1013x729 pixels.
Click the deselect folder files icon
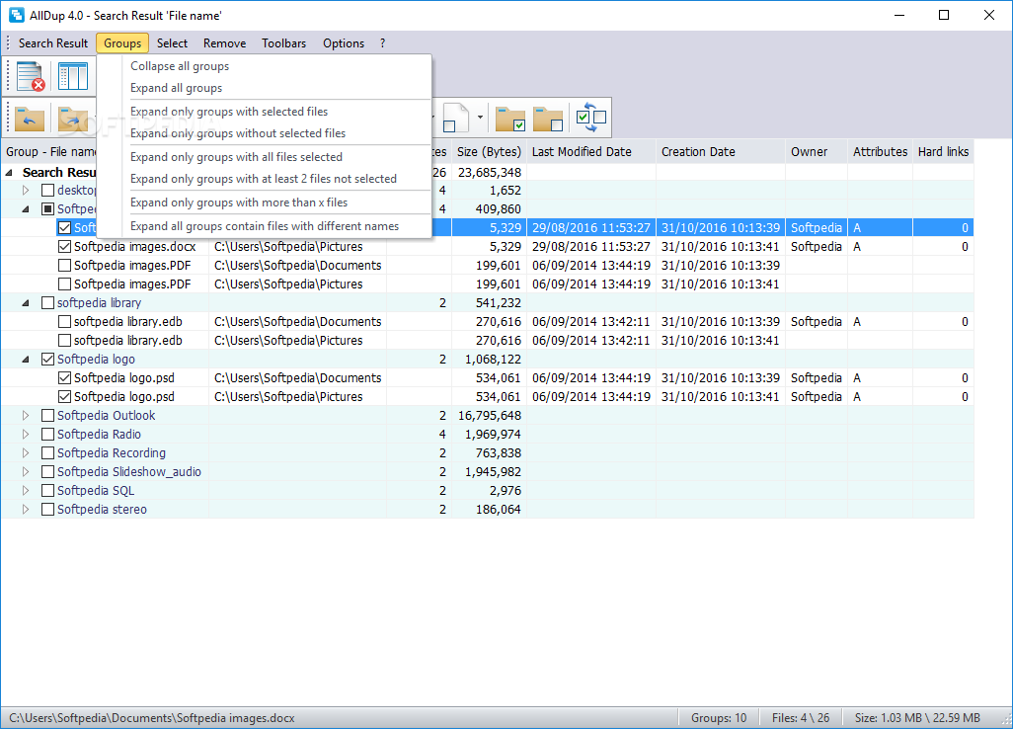[x=548, y=119]
